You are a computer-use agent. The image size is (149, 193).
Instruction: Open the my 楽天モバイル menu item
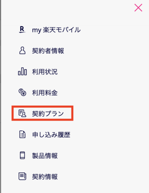(56, 30)
